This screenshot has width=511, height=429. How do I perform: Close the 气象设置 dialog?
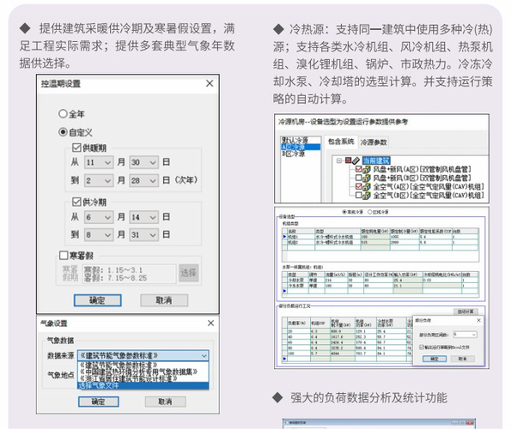211,323
